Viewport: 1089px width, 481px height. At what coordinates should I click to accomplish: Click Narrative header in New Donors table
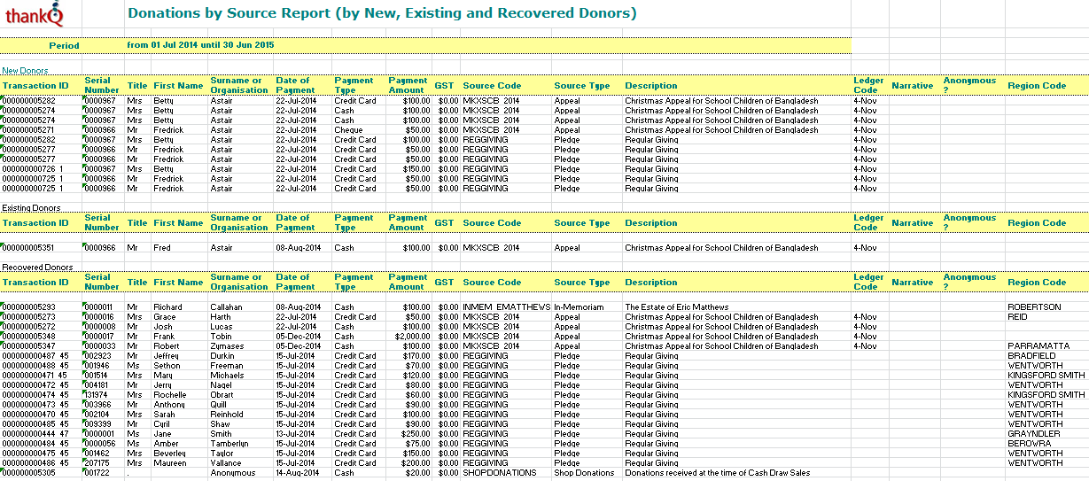[x=912, y=86]
